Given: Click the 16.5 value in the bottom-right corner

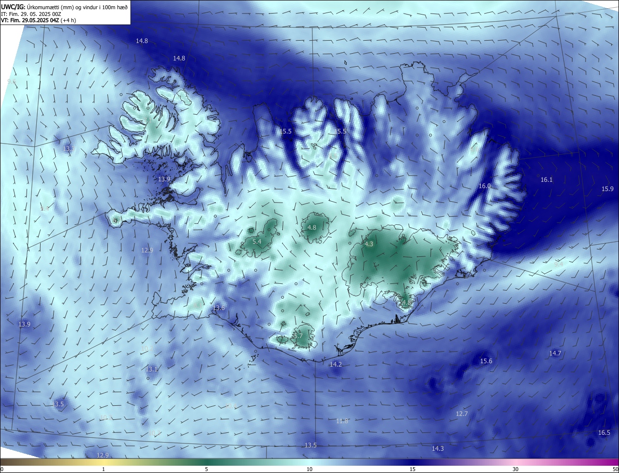Looking at the screenshot, I should point(604,433).
